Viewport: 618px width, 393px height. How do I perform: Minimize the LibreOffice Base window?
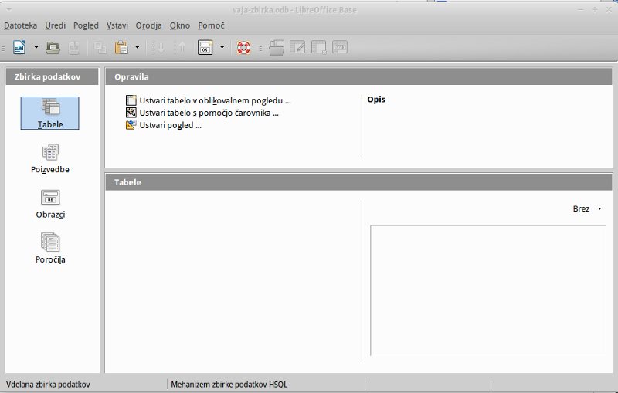(x=581, y=10)
